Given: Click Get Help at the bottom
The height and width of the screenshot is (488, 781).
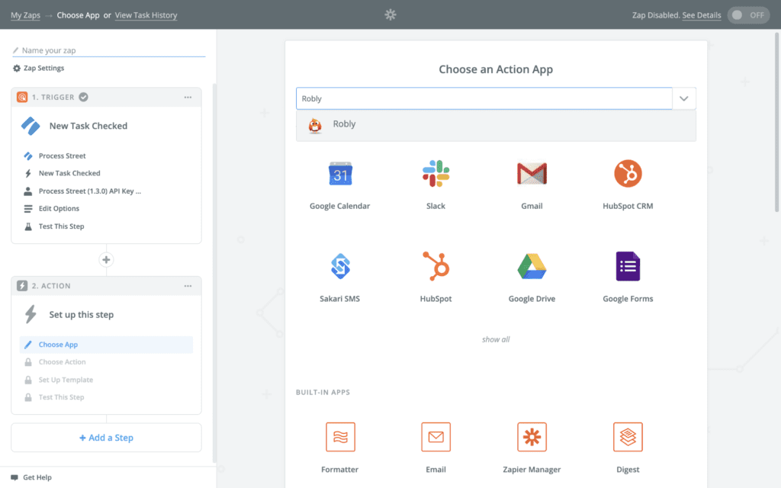Looking at the screenshot, I should [31, 477].
